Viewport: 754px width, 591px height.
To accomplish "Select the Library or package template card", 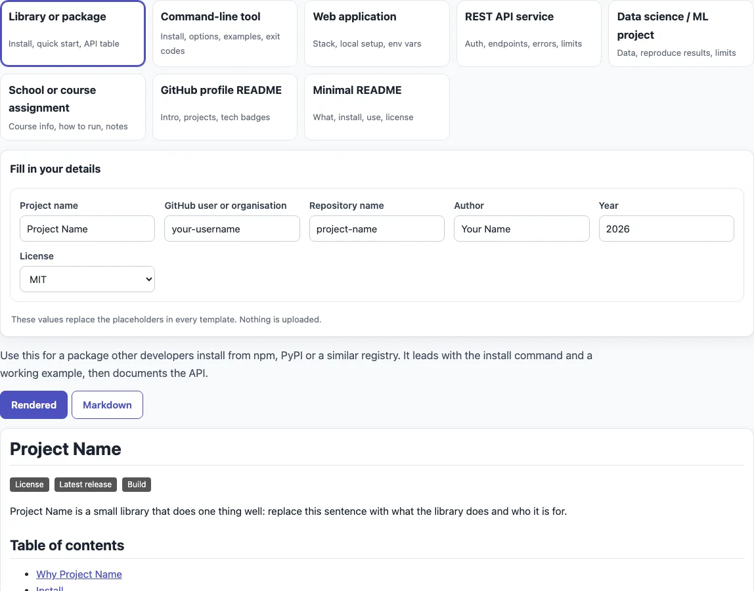I will coord(73,33).
